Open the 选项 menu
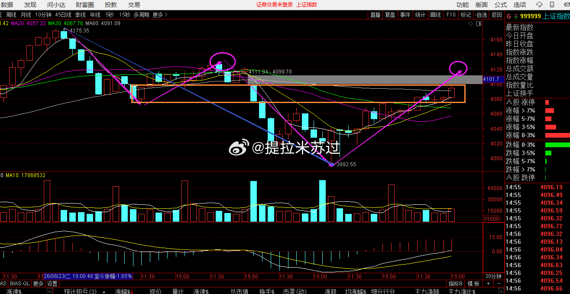The image size is (570, 294). pos(520,5)
